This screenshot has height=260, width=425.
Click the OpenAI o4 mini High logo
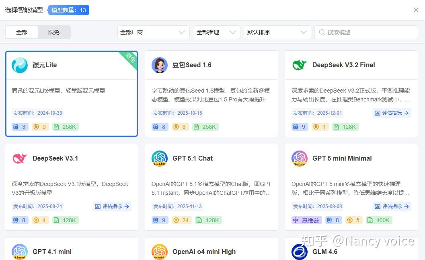159,252
